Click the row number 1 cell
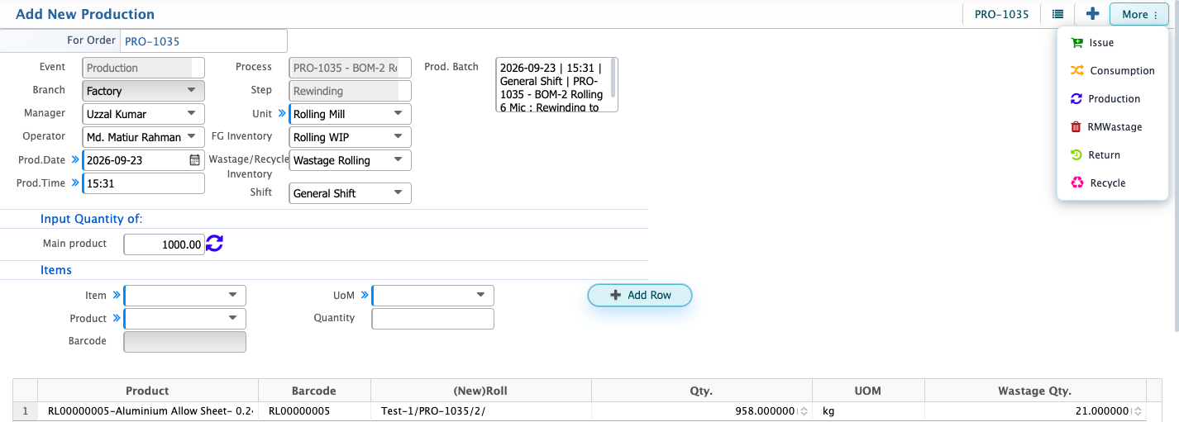 click(26, 411)
